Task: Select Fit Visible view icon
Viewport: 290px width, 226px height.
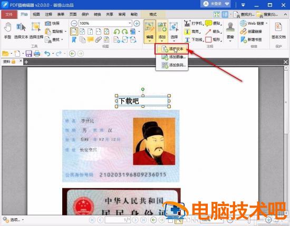Action: (107, 32)
